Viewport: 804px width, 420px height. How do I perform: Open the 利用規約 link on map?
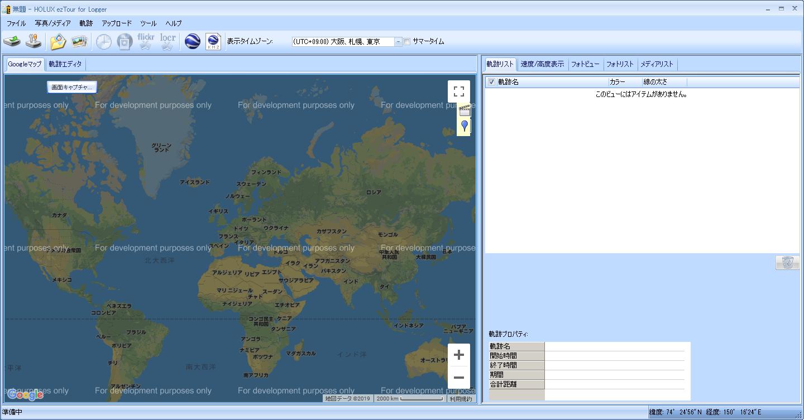(x=461, y=399)
